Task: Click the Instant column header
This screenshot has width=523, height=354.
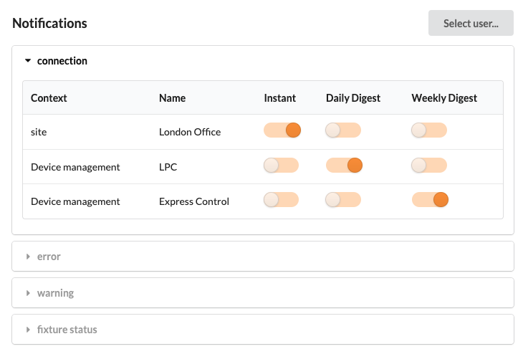Action: (280, 98)
